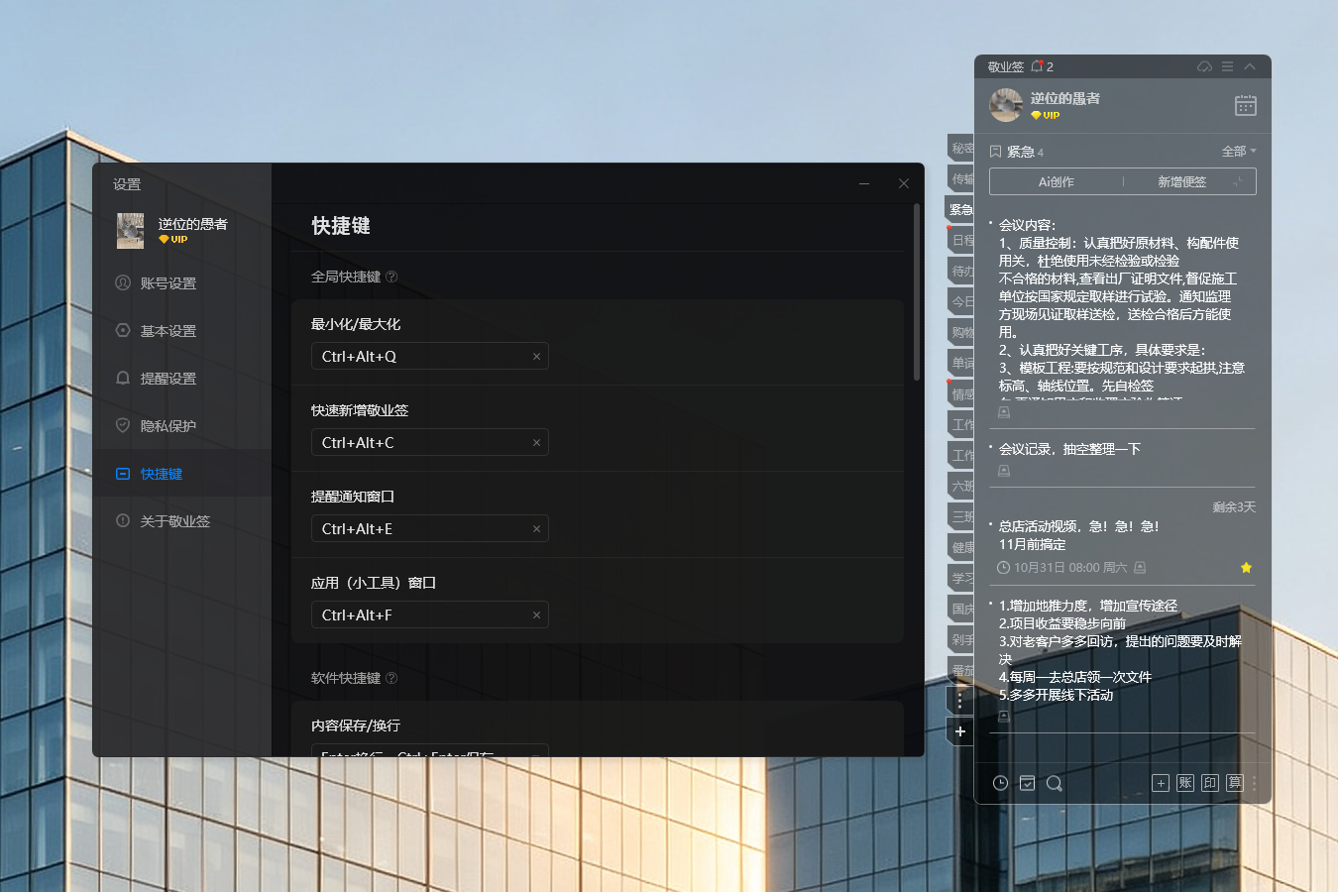Open the 全部 filter dropdown
Screen dimensions: 1338x892
1239,151
